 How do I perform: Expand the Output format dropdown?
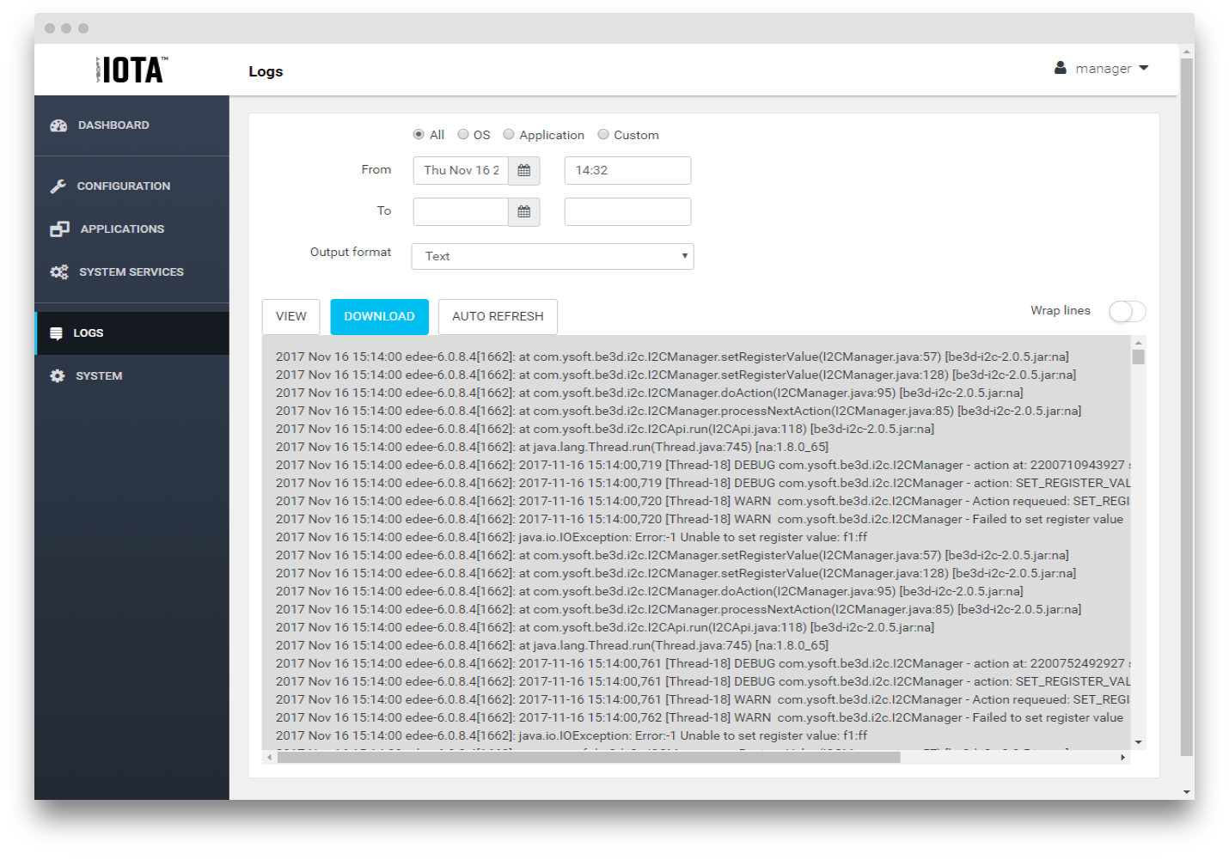(552, 256)
